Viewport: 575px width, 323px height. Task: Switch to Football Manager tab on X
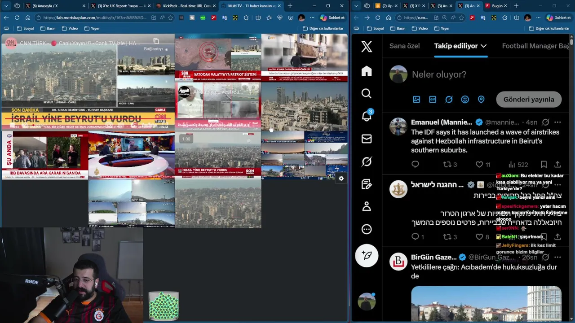click(x=535, y=46)
